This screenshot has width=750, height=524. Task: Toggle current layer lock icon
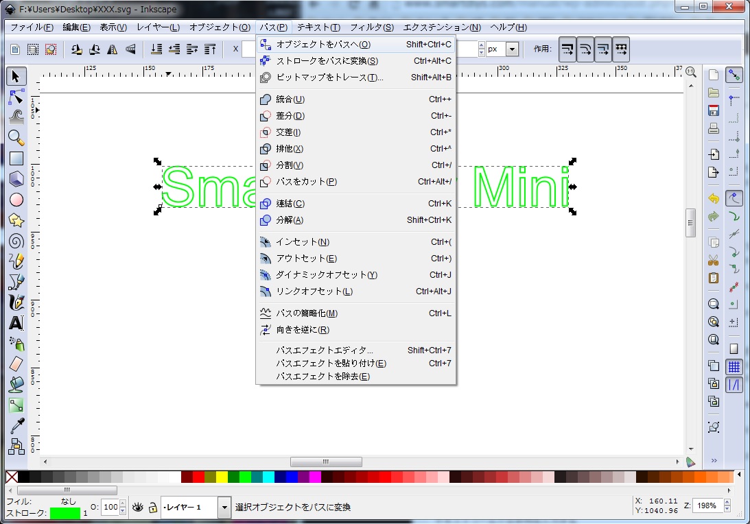click(x=152, y=508)
